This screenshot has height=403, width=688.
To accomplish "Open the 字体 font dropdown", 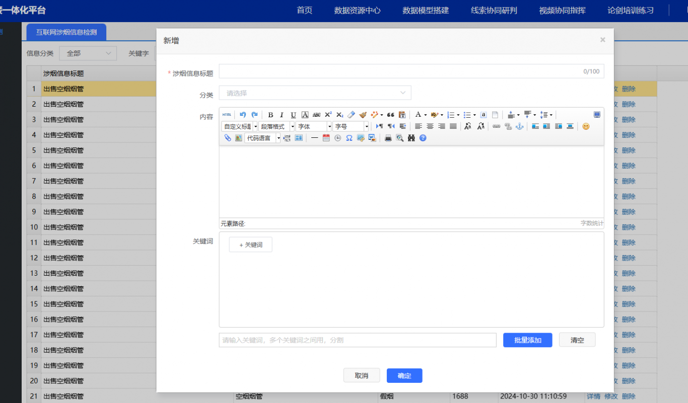I will click(x=314, y=126).
